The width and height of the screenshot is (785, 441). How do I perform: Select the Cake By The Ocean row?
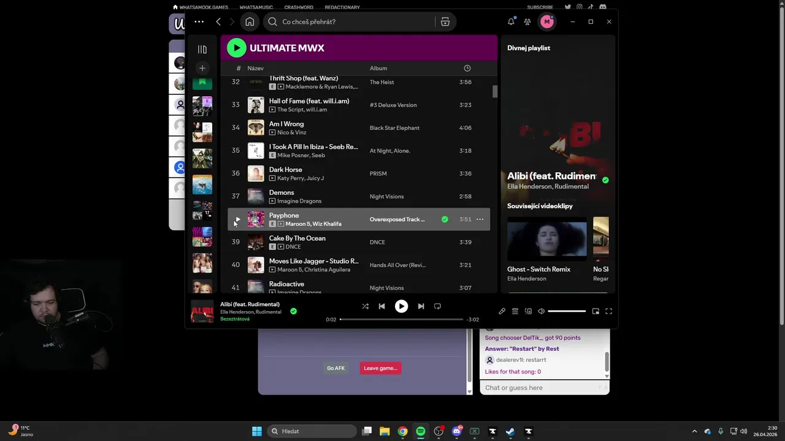click(x=359, y=242)
